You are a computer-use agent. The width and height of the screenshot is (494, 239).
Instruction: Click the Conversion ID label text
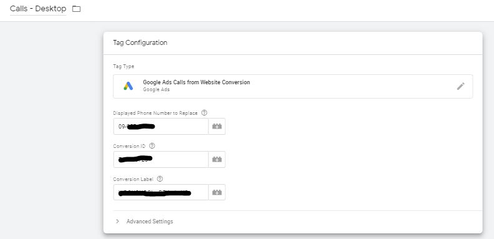tap(130, 146)
